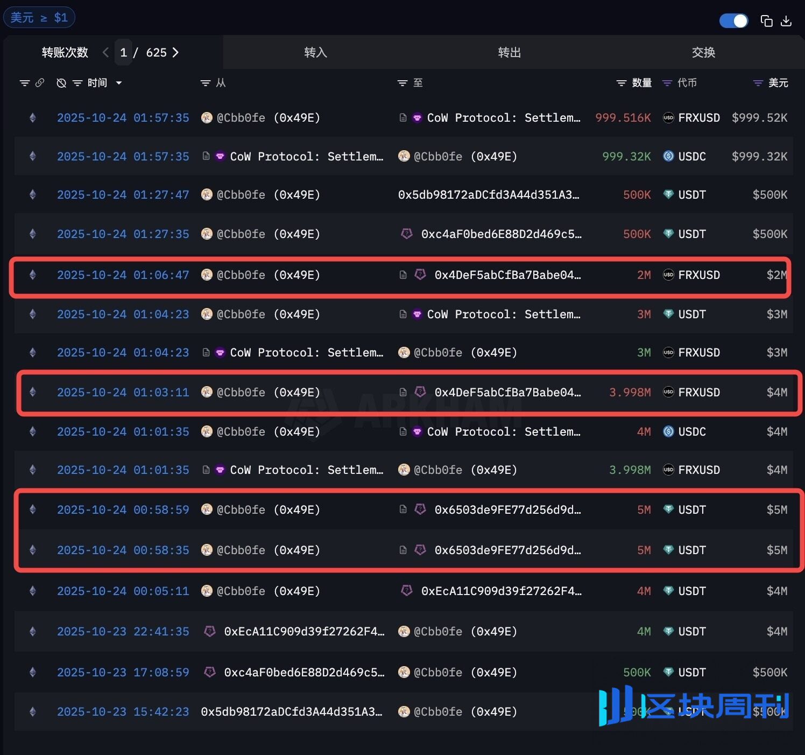The height and width of the screenshot is (755, 805).
Task: Click the 美元 ≥ $1 filter pill
Action: click(39, 17)
